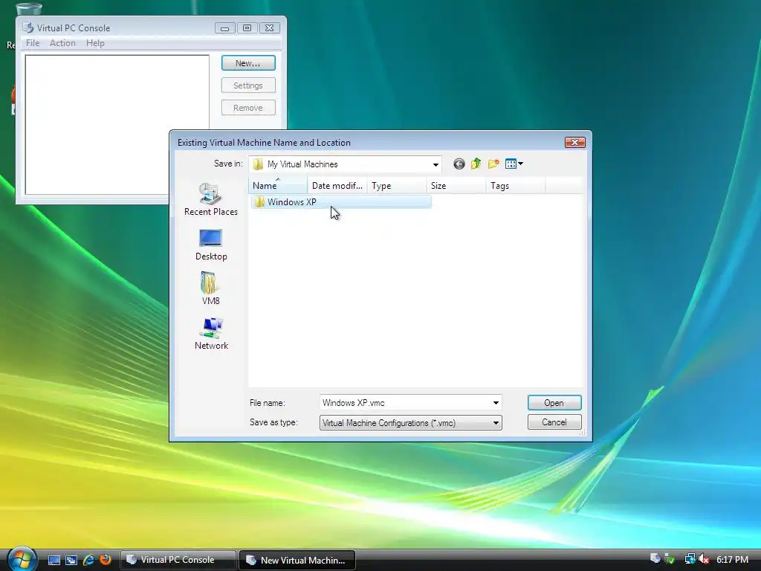Open the Views dropdown arrow
761x571 pixels.
click(x=521, y=164)
